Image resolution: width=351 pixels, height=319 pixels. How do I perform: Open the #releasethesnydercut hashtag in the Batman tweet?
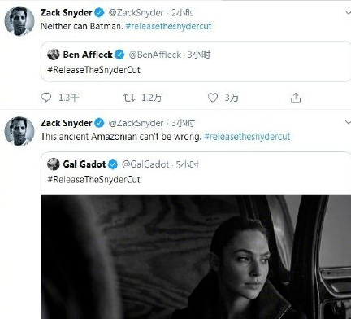coord(168,26)
